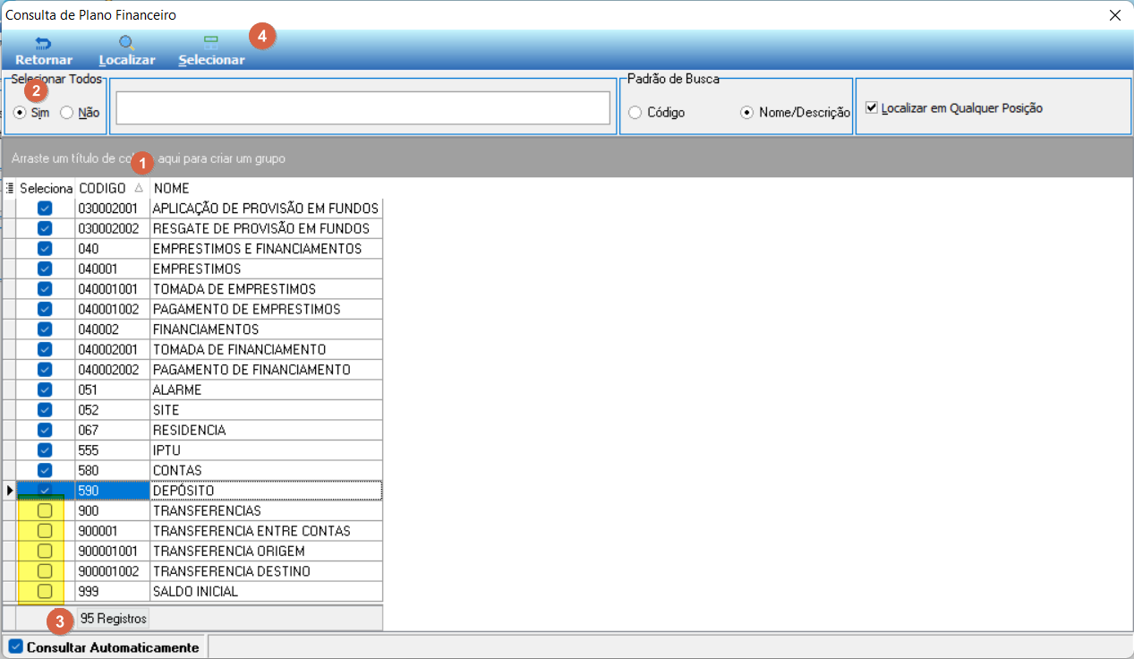Open the grid column chooser icon
The image size is (1134, 659).
pyautogui.click(x=10, y=188)
